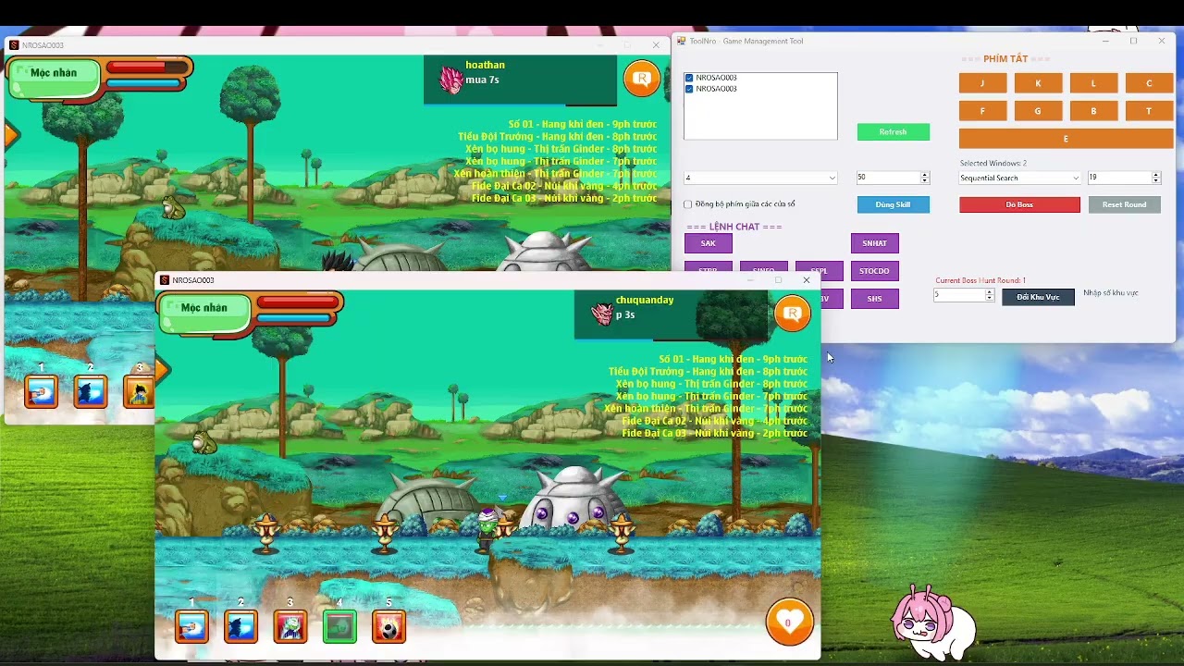1184x666 pixels.
Task: Click 'Current Boss Hunt Round: 1' label
Action: click(x=980, y=280)
